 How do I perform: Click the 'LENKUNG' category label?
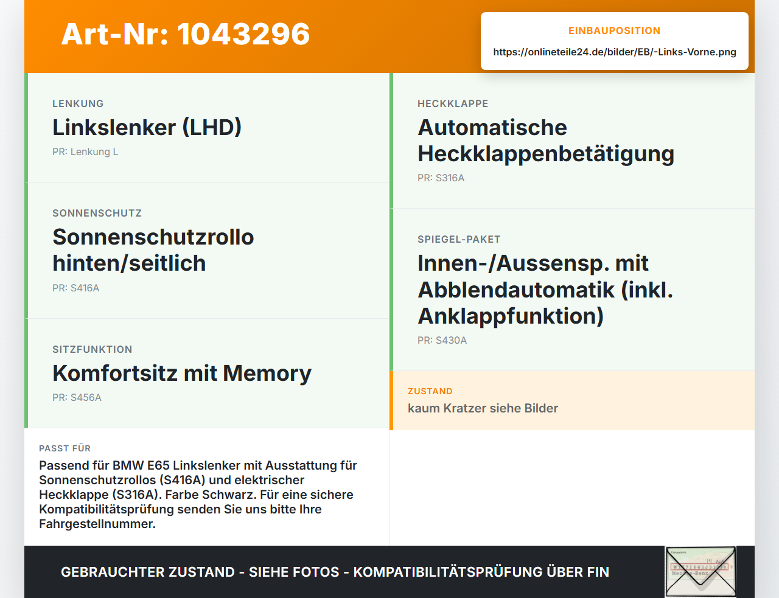click(x=78, y=104)
